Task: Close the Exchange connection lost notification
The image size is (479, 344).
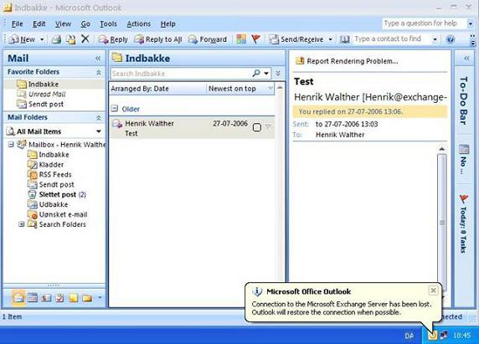Action: click(x=433, y=290)
